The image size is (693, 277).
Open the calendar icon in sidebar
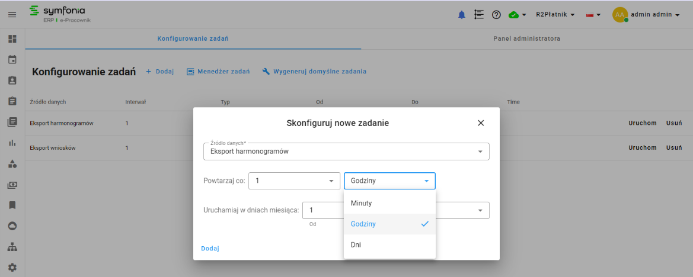(12, 59)
